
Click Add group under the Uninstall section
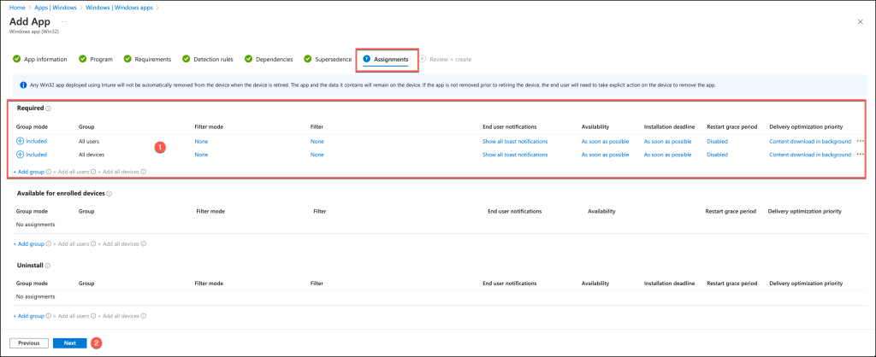28,316
